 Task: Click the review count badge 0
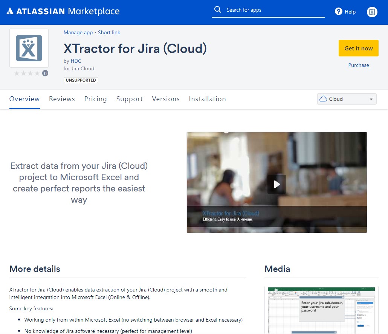point(45,73)
